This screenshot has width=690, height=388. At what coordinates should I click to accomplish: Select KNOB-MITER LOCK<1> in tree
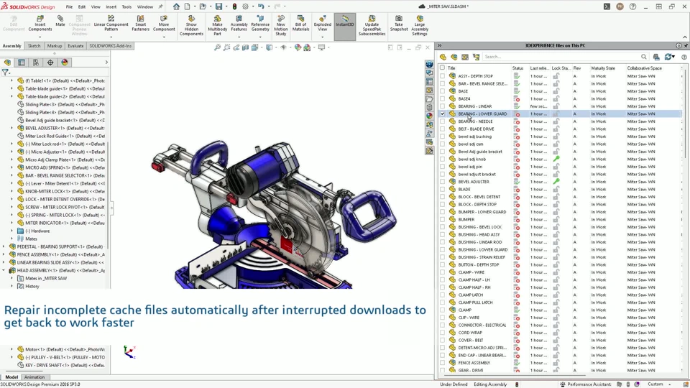[x=60, y=191]
